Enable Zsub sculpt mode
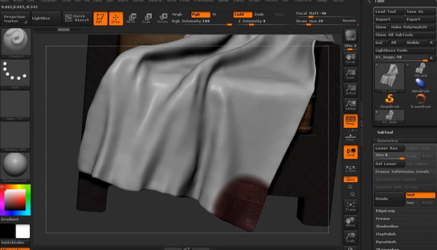The image size is (437, 250). [x=263, y=14]
